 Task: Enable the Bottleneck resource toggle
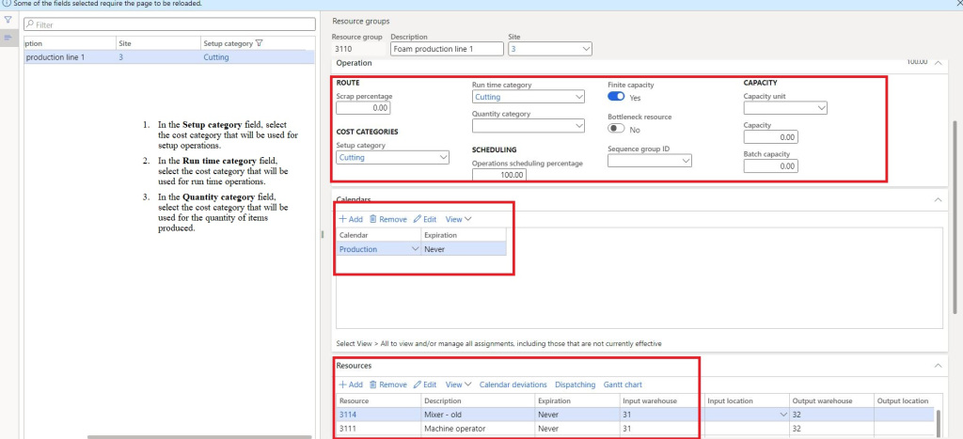pos(617,129)
